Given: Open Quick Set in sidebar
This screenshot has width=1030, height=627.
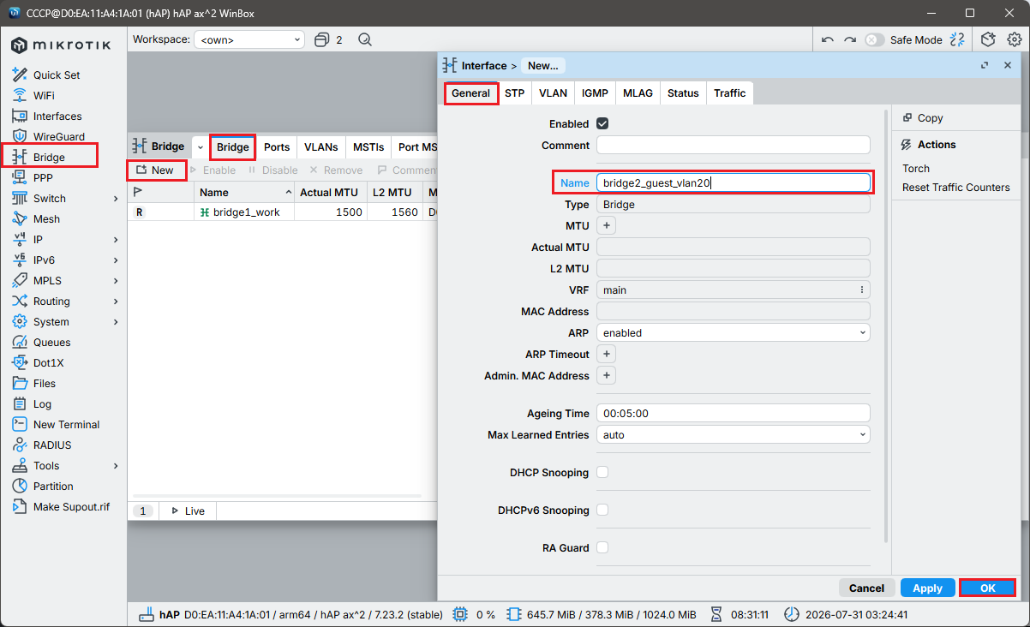Looking at the screenshot, I should pos(57,75).
